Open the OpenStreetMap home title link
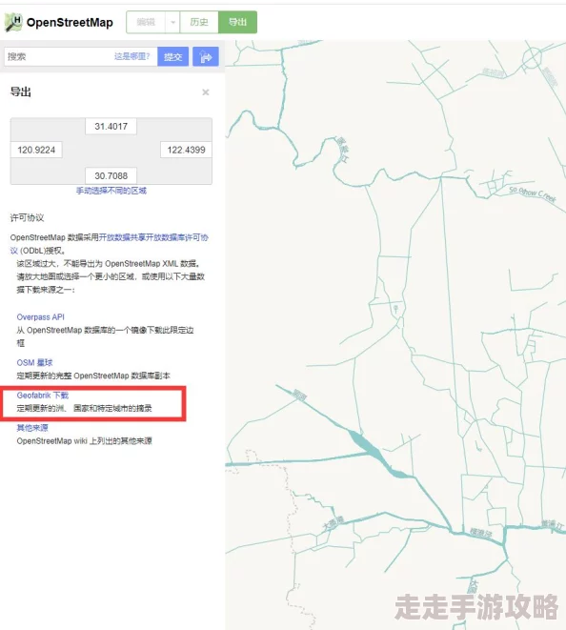 [70, 23]
